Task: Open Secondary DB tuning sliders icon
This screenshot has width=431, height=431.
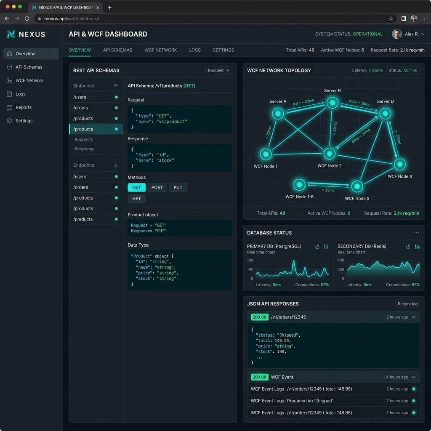Action: pyautogui.click(x=417, y=247)
